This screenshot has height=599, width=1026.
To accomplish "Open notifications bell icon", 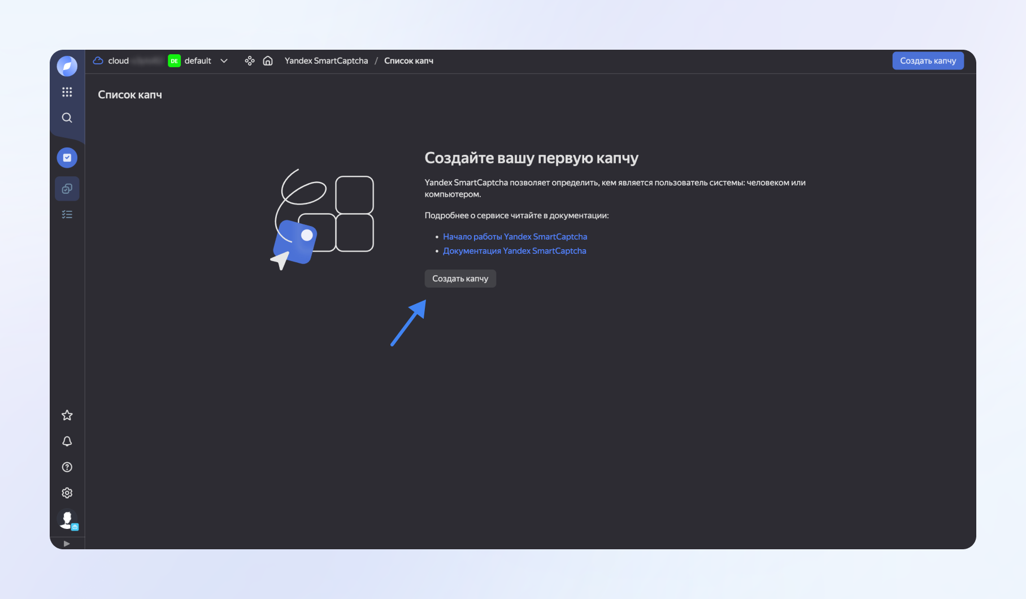I will [67, 441].
